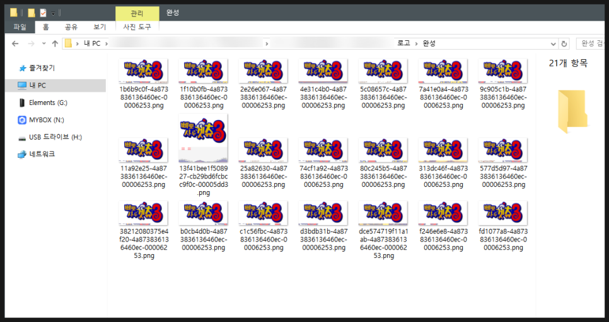Click 내 PC in the address breadcrumb
This screenshot has height=322, width=609.
click(x=92, y=43)
